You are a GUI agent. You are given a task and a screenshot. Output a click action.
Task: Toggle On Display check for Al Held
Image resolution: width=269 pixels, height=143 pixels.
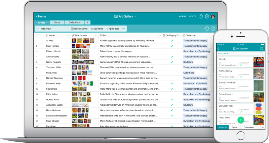[x=172, y=41]
